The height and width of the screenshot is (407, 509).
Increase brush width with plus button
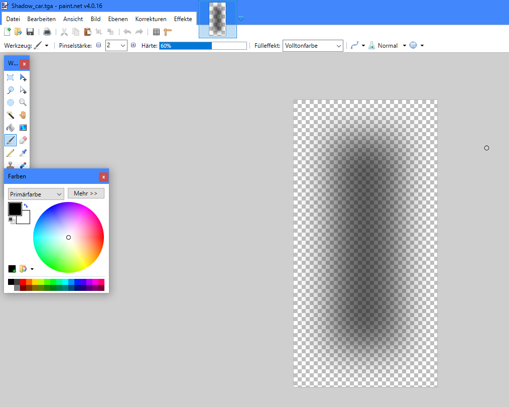[x=133, y=45]
